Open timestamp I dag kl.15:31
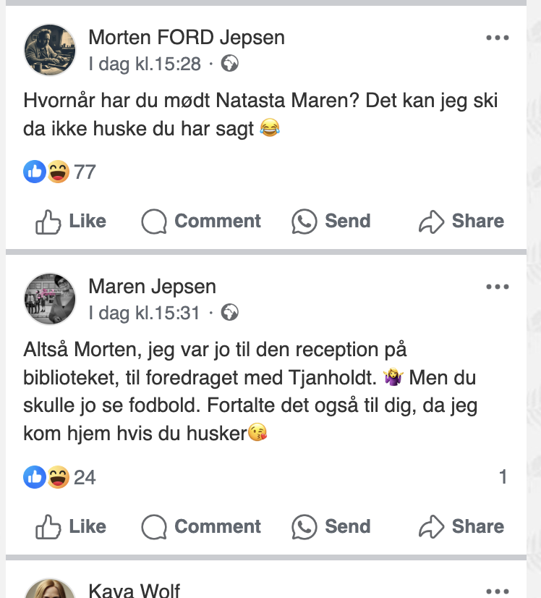This screenshot has width=541, height=598. (x=145, y=313)
